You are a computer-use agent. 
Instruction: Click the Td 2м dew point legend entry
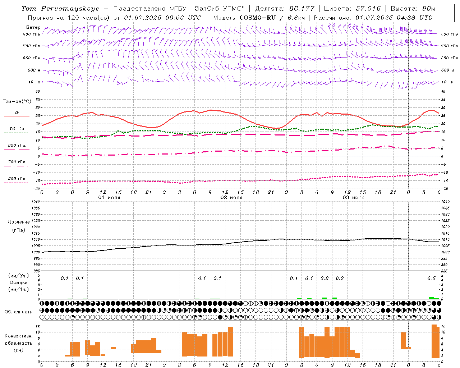(17, 129)
